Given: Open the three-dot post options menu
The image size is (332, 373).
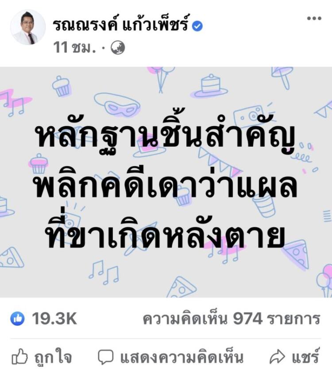Looking at the screenshot, I should (314, 18).
